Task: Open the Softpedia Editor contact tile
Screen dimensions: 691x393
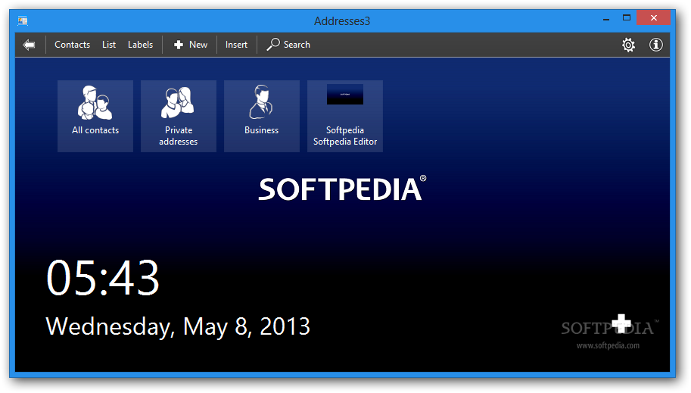Action: [x=345, y=116]
